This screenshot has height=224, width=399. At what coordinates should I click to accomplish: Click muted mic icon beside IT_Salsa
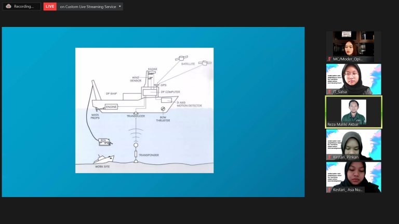point(329,92)
